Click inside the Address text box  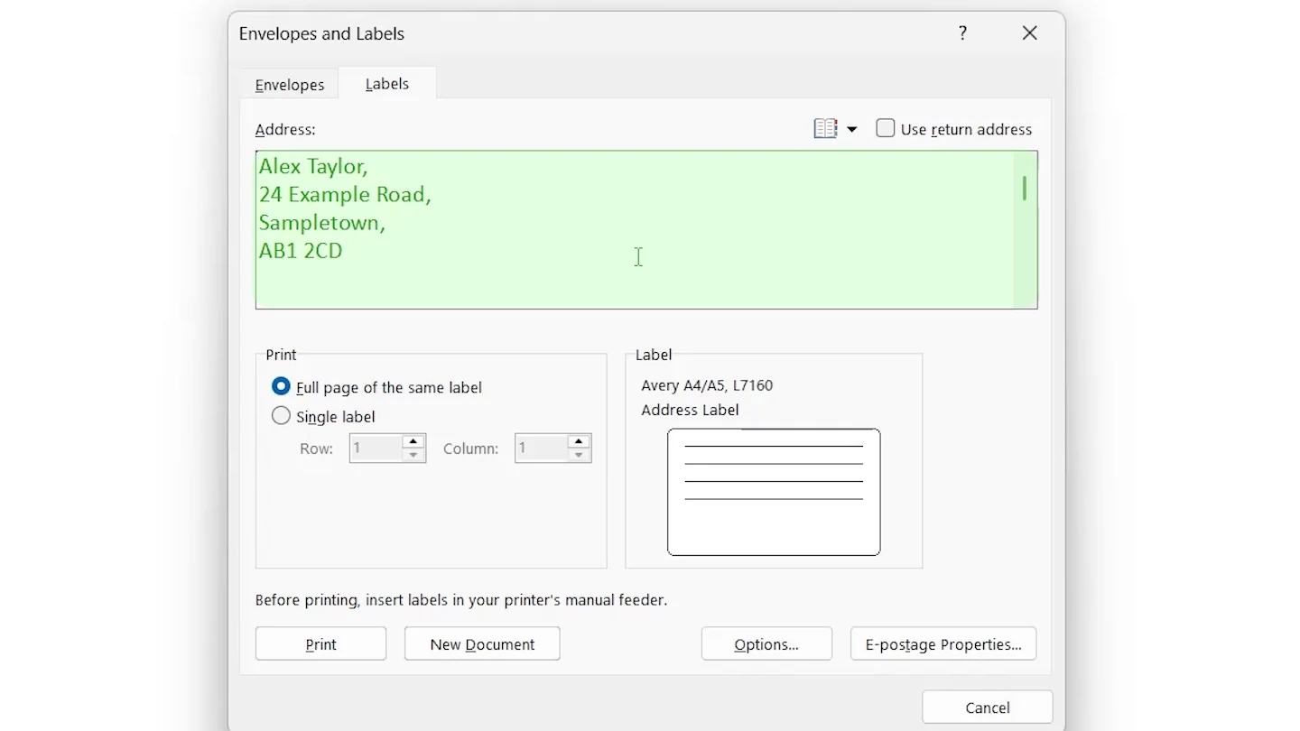(x=646, y=230)
